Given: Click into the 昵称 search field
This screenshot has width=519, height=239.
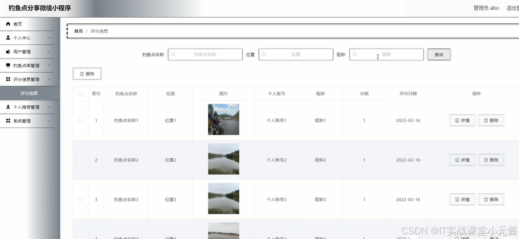Looking at the screenshot, I should 387,55.
